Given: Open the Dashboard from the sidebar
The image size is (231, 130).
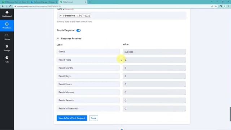Looking at the screenshot, I should tap(7, 14).
